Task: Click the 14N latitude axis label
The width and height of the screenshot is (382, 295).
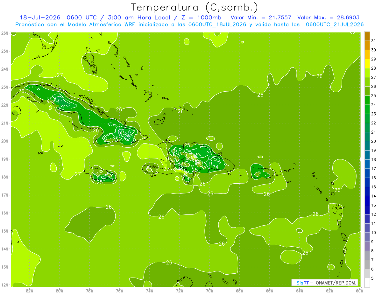Action: (4, 249)
